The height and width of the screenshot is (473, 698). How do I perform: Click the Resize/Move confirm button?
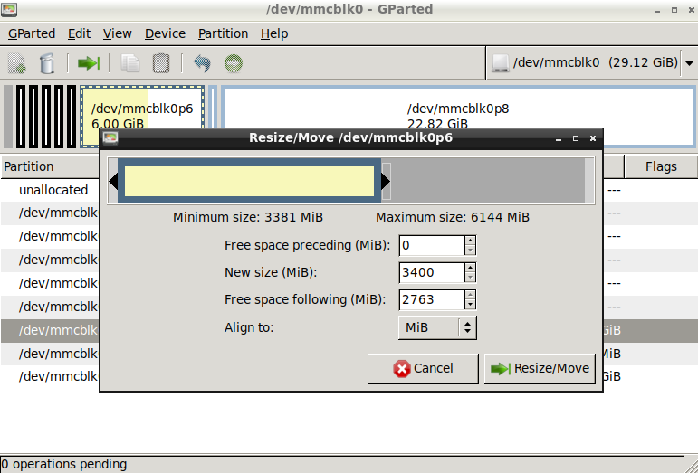coord(540,368)
